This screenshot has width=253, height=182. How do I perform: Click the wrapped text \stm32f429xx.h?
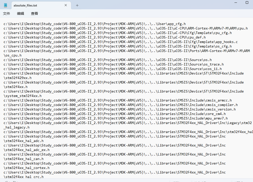tap(18, 78)
